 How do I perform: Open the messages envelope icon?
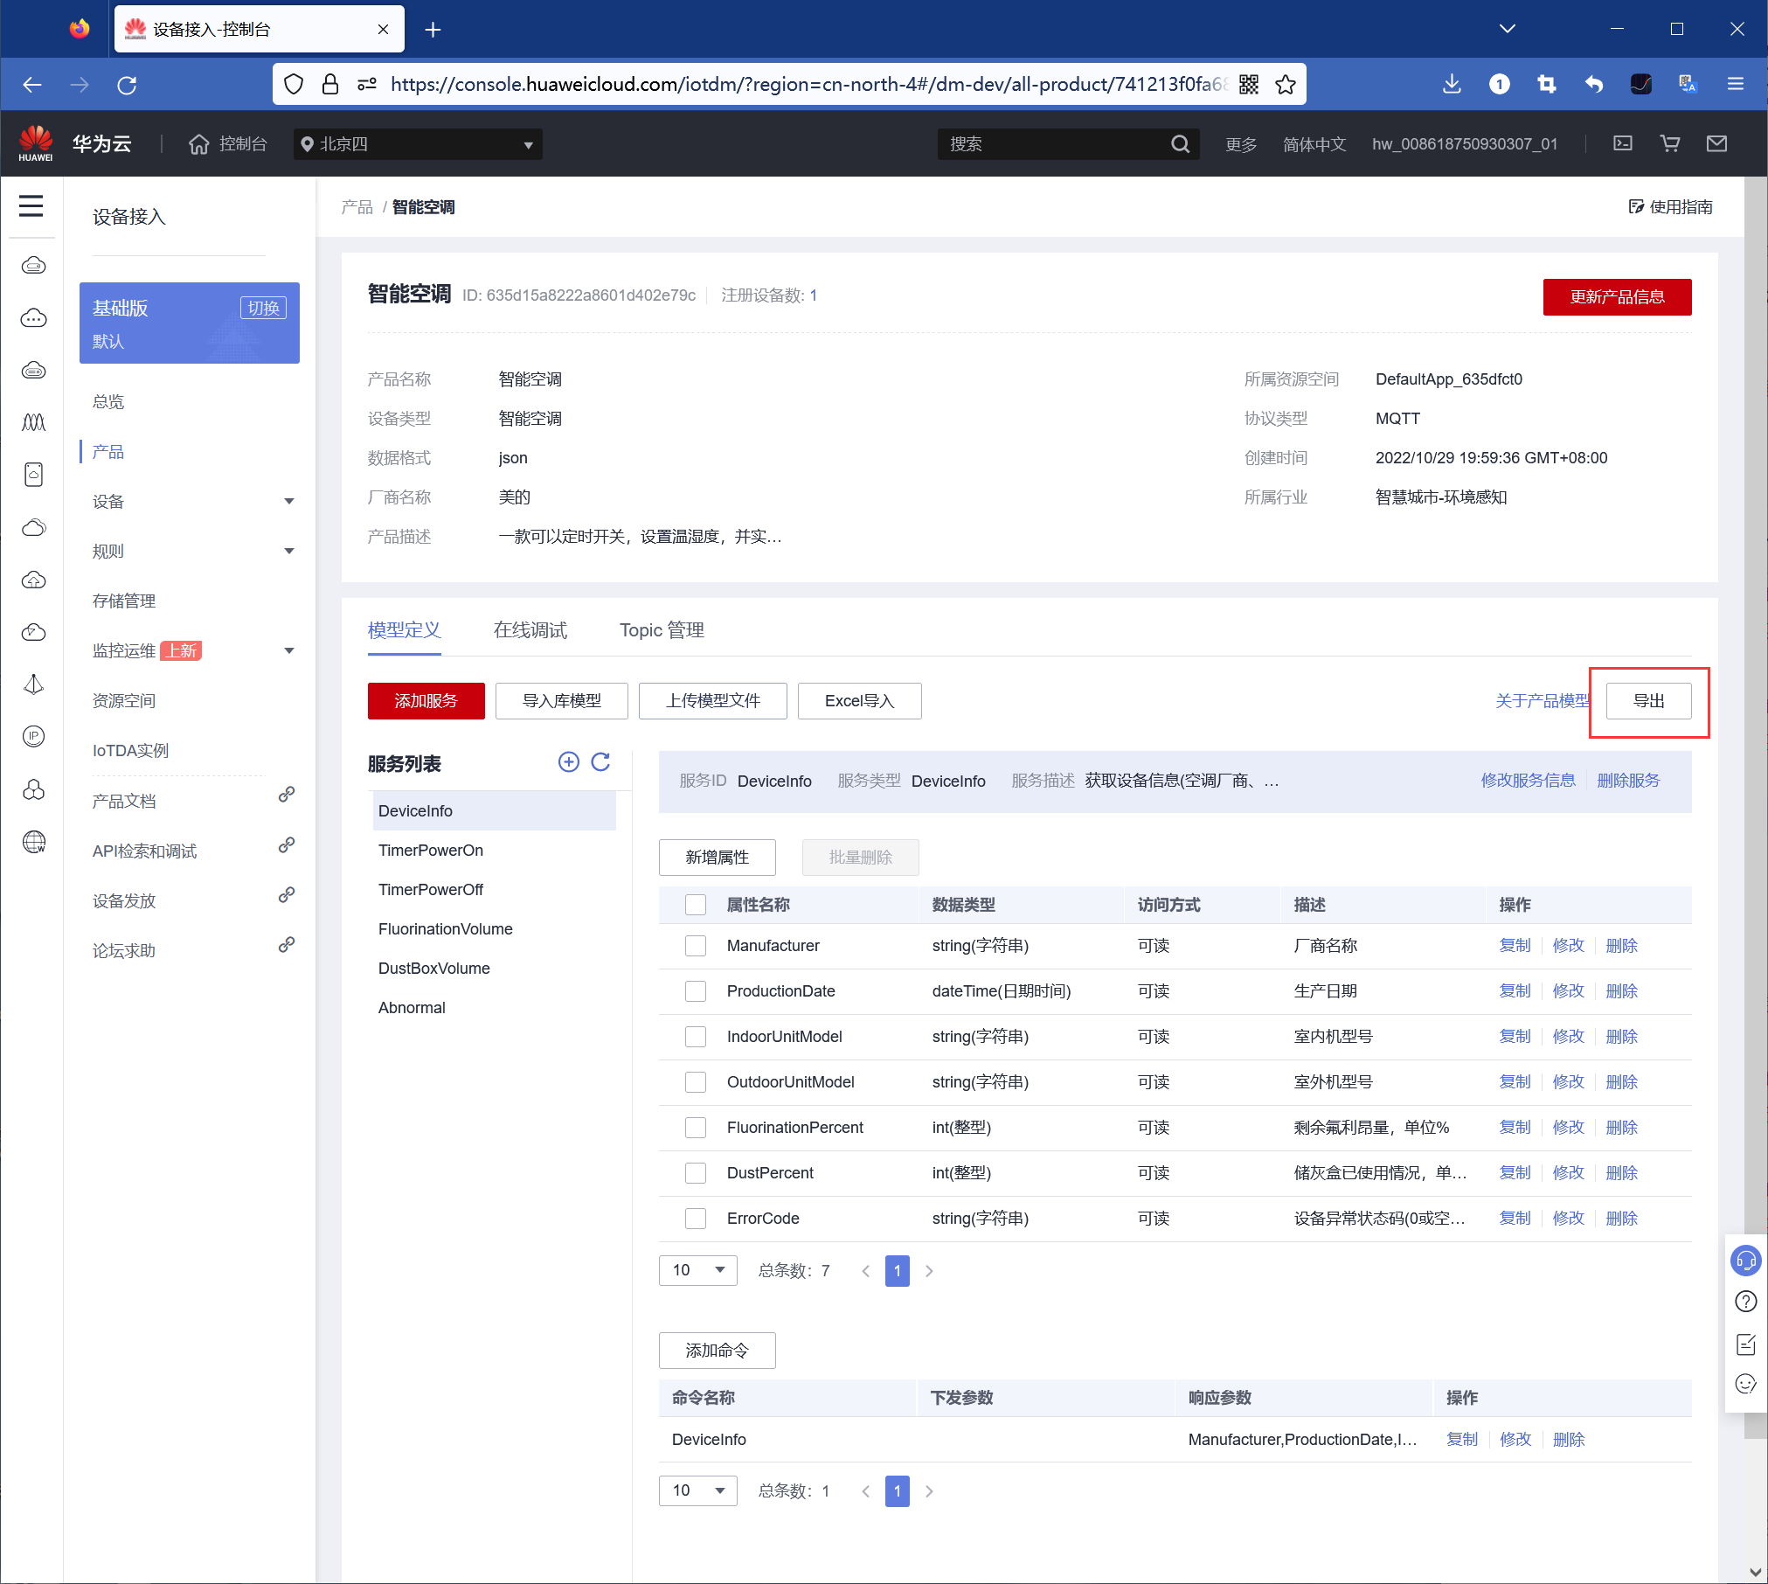click(x=1716, y=143)
